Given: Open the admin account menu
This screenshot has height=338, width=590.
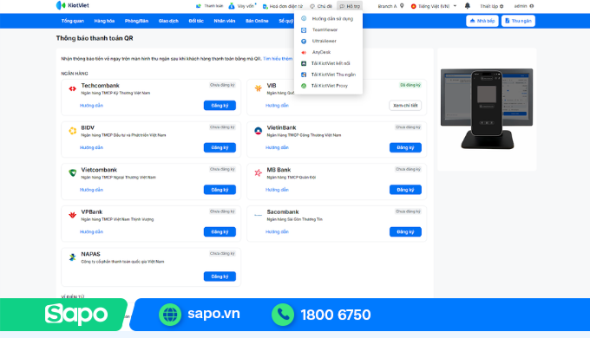Looking at the screenshot, I should point(524,6).
